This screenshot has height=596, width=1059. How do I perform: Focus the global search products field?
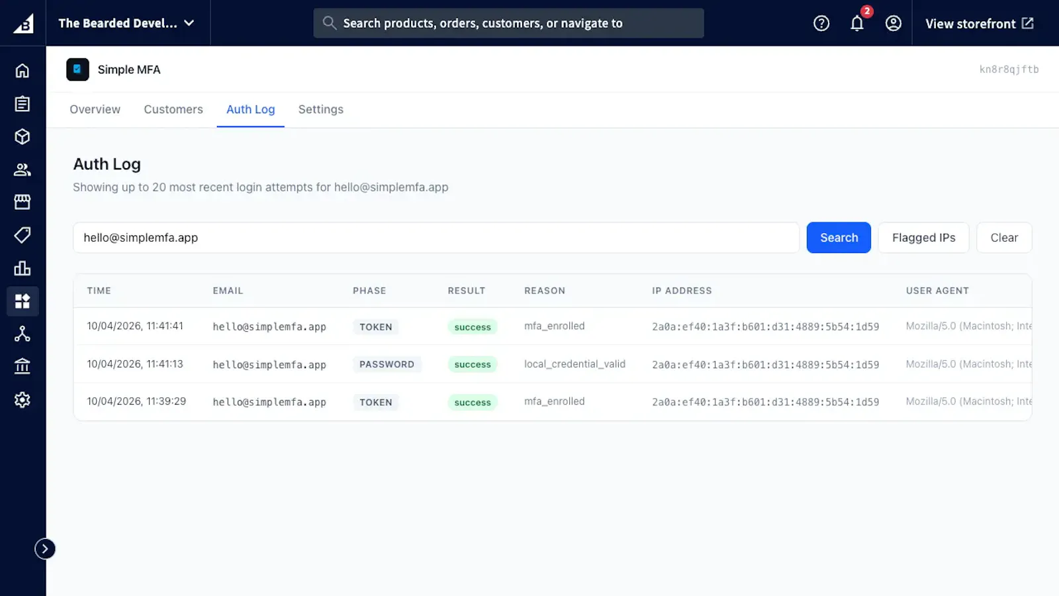click(x=508, y=23)
